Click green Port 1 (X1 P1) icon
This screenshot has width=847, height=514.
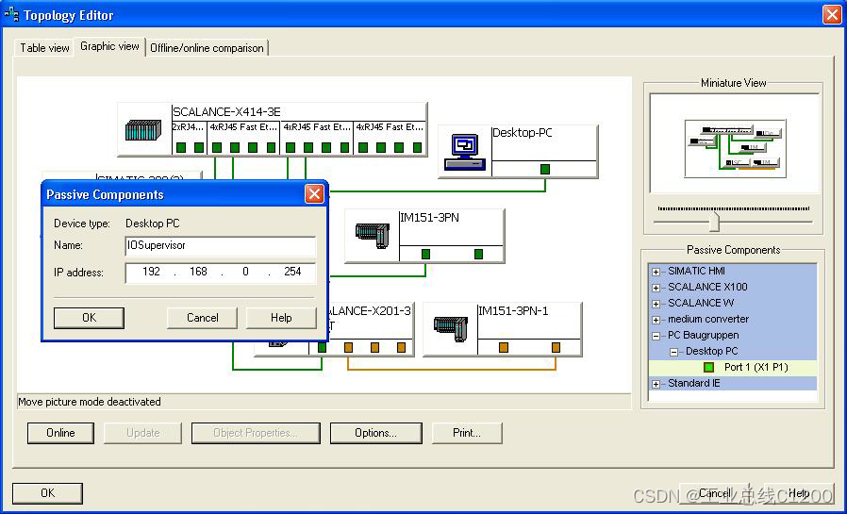point(708,367)
